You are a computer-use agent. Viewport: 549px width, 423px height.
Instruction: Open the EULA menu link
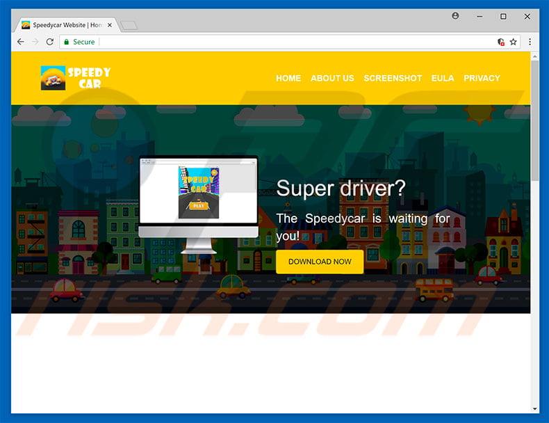(443, 78)
